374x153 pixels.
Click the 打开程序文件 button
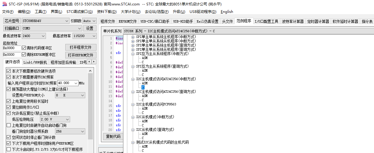(x=81, y=48)
